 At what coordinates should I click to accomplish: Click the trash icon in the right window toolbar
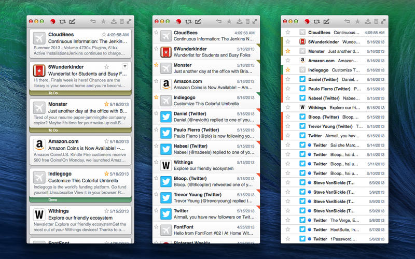pos(376,22)
